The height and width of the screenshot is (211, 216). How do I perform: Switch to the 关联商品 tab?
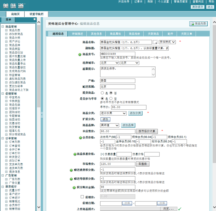[153, 34]
